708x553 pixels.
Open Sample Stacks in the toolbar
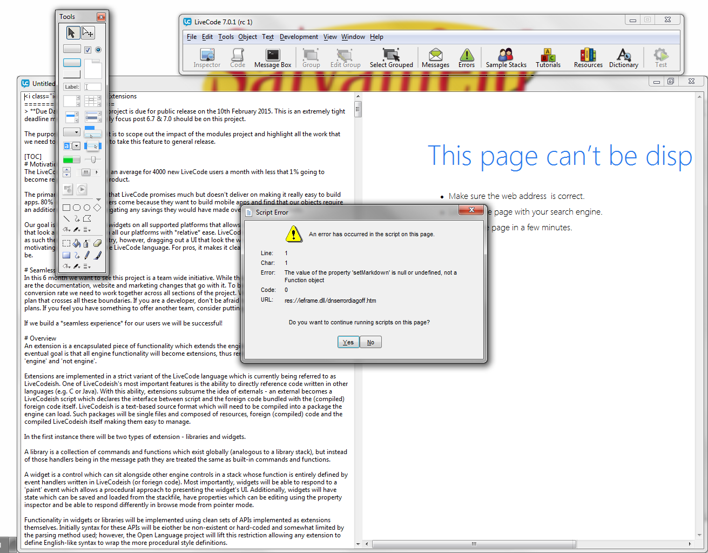tap(506, 58)
